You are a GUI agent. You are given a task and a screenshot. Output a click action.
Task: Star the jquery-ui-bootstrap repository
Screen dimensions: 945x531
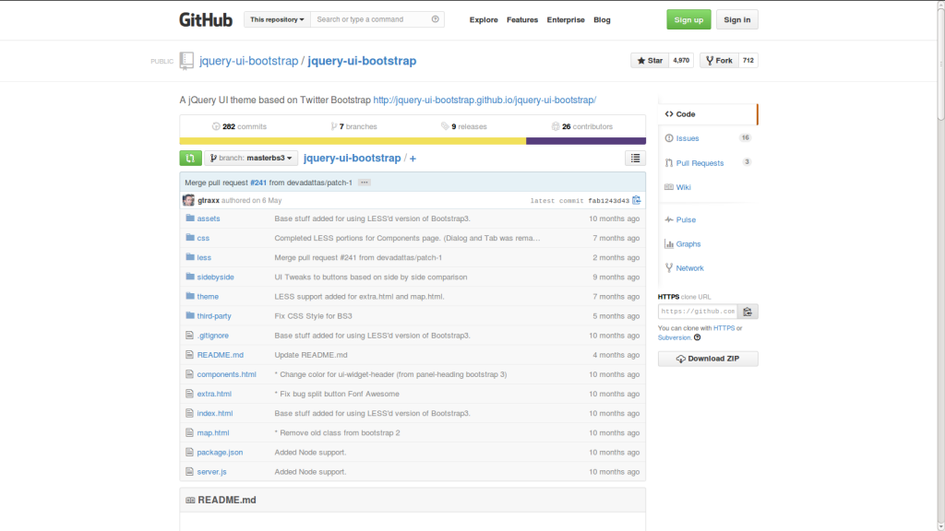(649, 60)
